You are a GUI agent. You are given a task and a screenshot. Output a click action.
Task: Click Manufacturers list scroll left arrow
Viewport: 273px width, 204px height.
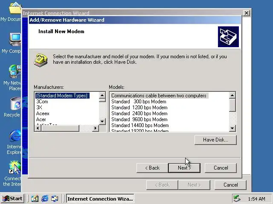point(38,128)
